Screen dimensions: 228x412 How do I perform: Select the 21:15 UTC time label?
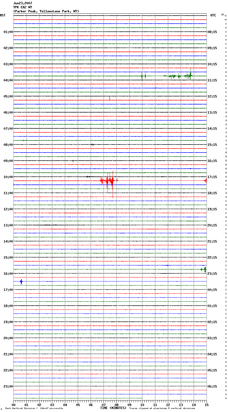click(x=212, y=241)
